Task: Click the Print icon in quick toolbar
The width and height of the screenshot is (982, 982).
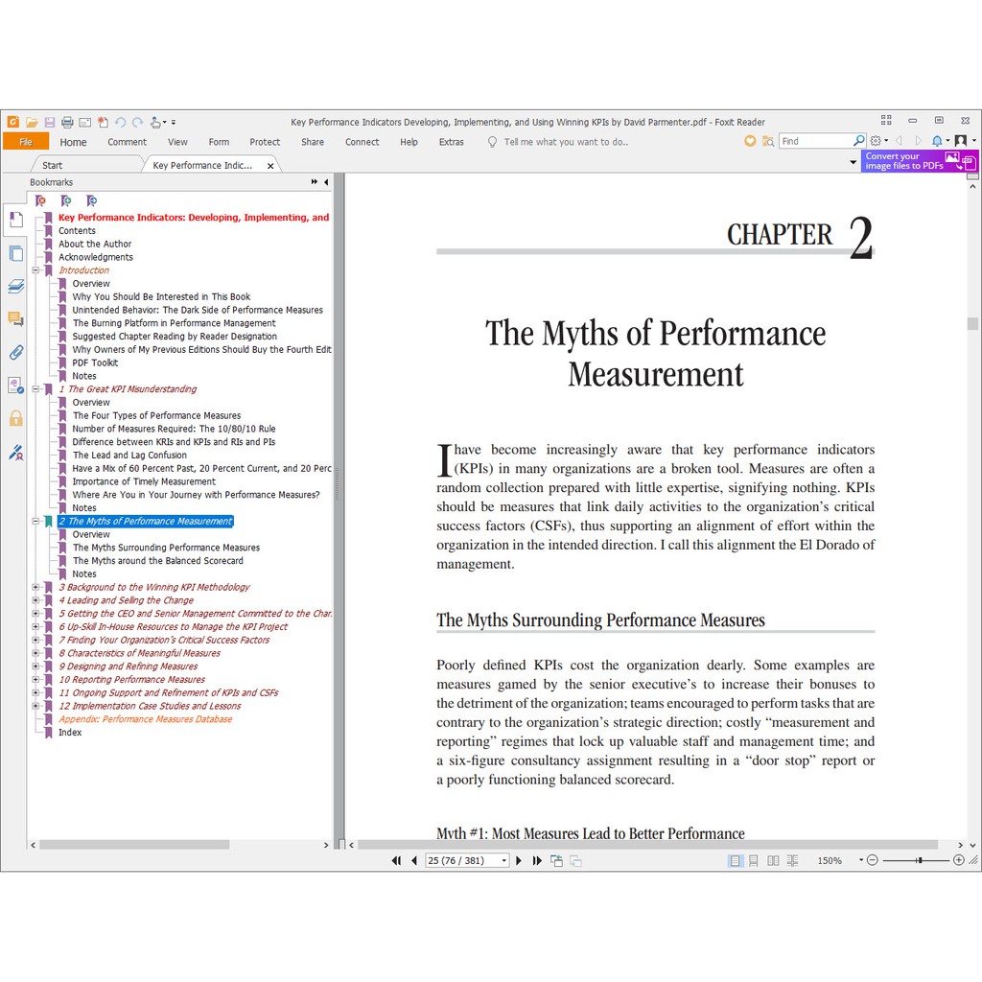Action: [67, 122]
